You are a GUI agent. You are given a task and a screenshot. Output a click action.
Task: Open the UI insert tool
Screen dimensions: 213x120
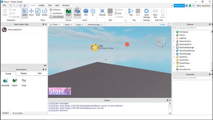click(x=93, y=12)
